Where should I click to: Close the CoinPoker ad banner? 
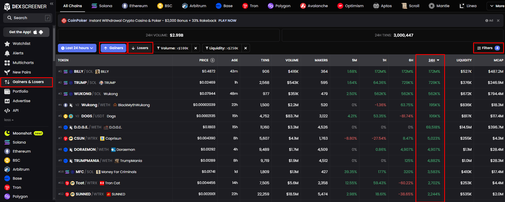(498, 20)
